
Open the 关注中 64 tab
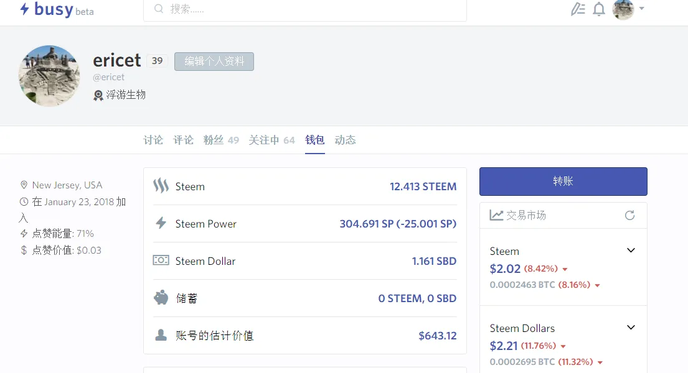tap(271, 140)
